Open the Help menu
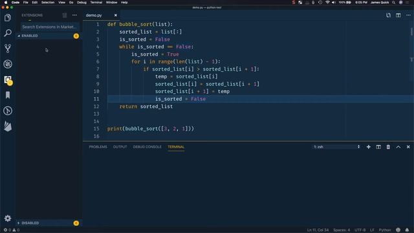The height and width of the screenshot is (233, 414). click(124, 3)
